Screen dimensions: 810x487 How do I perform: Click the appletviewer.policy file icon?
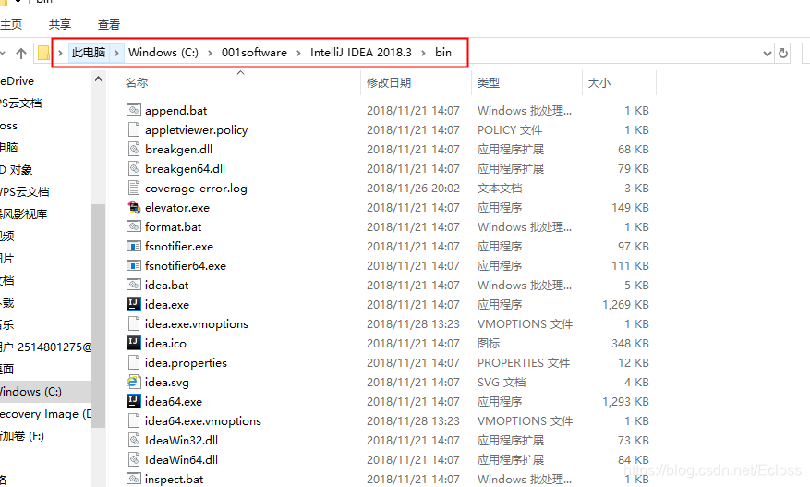[134, 129]
